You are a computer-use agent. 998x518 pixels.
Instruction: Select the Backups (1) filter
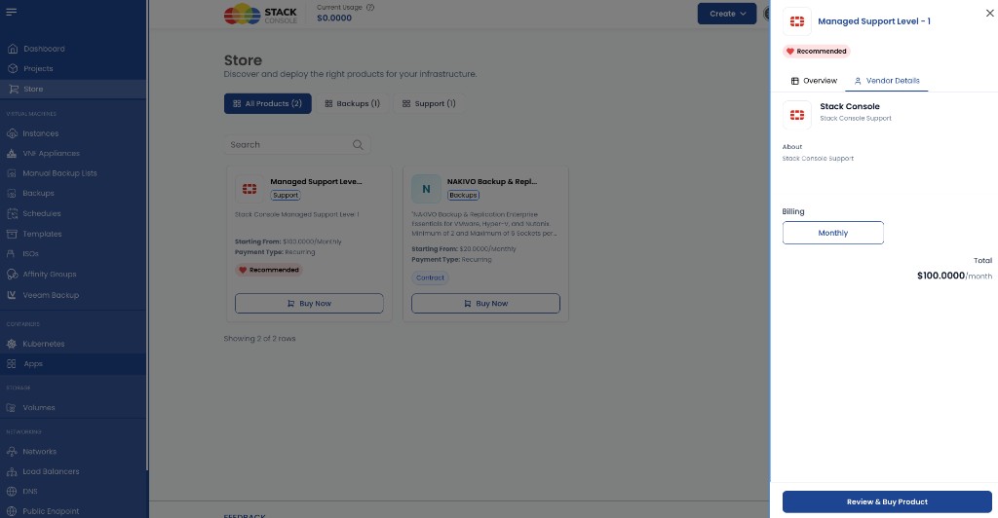click(x=352, y=103)
